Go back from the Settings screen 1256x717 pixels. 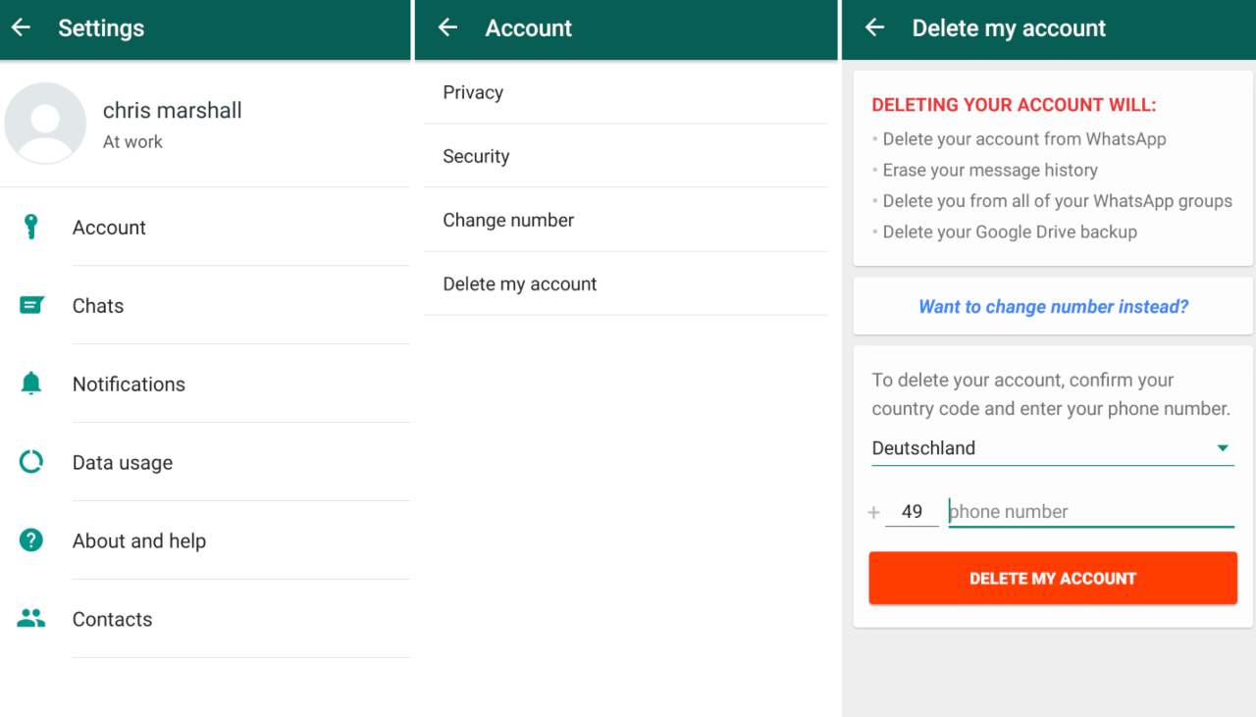pyautogui.click(x=21, y=27)
